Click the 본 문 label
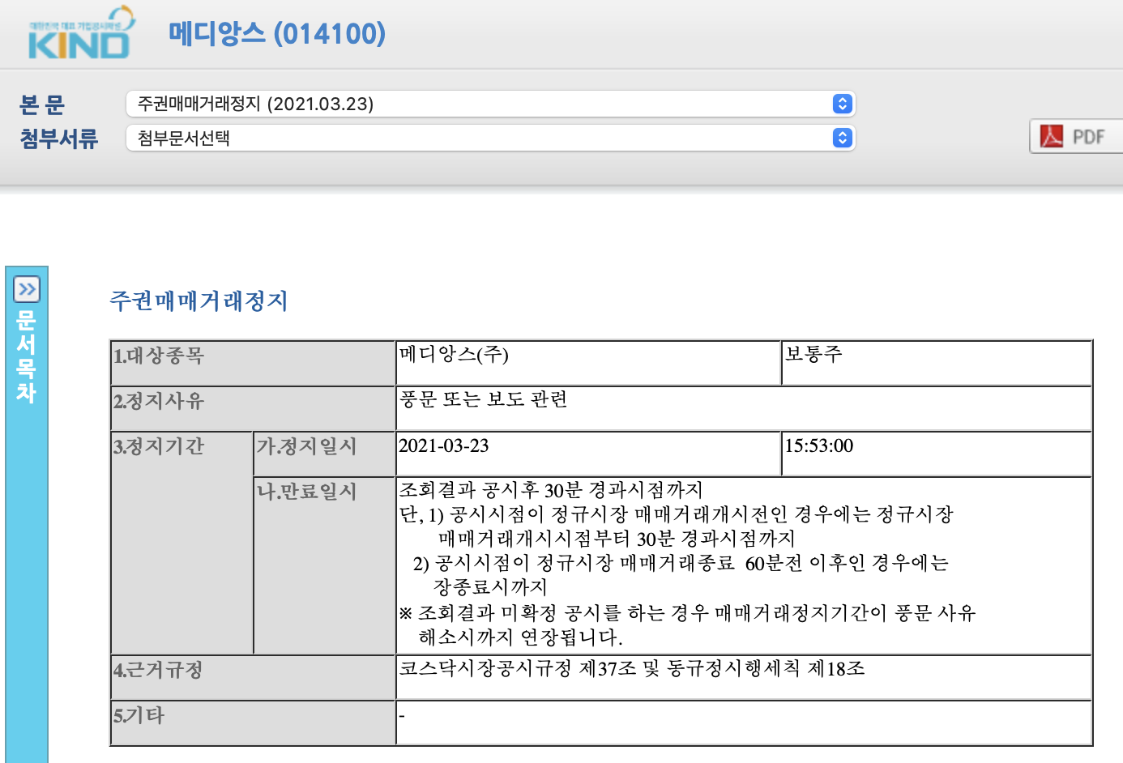Image resolution: width=1123 pixels, height=763 pixels. [x=42, y=104]
